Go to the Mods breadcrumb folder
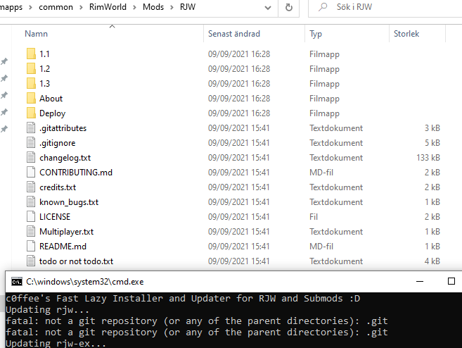Screen dimensions: 462x348 (153, 7)
